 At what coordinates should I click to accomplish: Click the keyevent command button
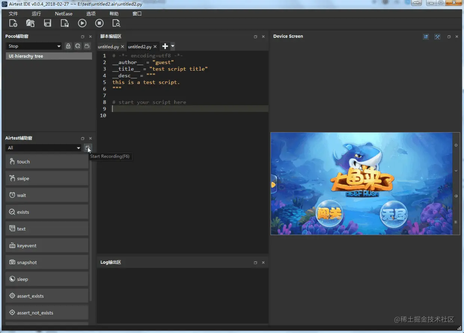(x=47, y=246)
